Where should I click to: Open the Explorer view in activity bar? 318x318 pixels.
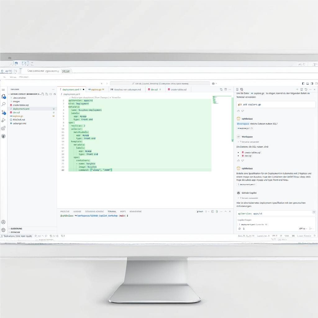point(3,97)
